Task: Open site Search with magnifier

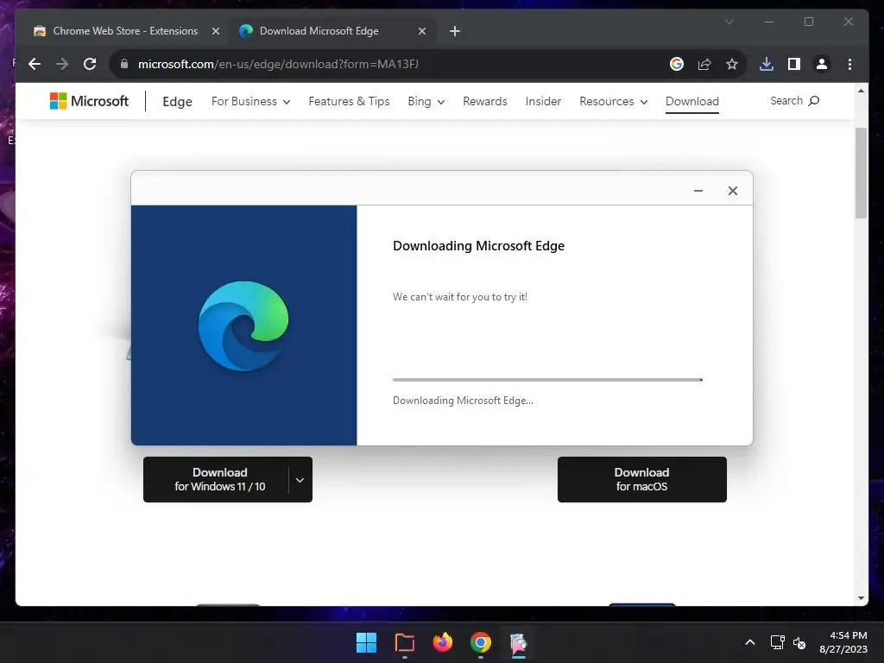Action: click(x=794, y=101)
